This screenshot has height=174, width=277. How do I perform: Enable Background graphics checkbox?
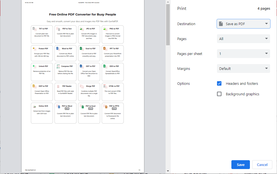pos(219,94)
